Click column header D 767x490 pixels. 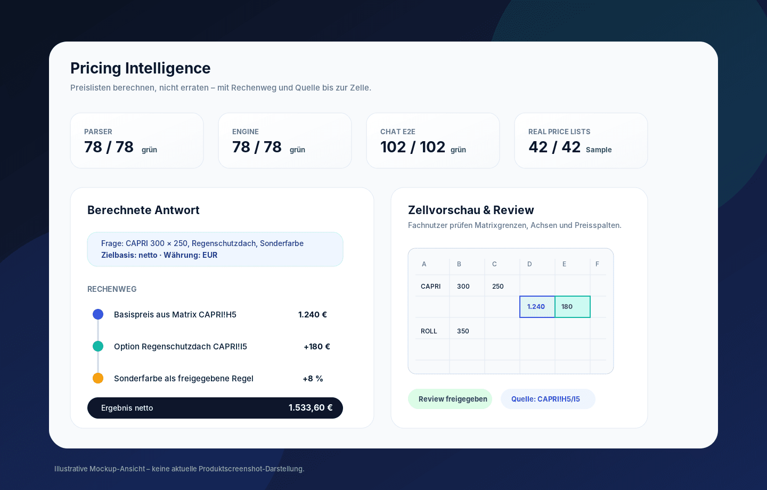click(529, 264)
